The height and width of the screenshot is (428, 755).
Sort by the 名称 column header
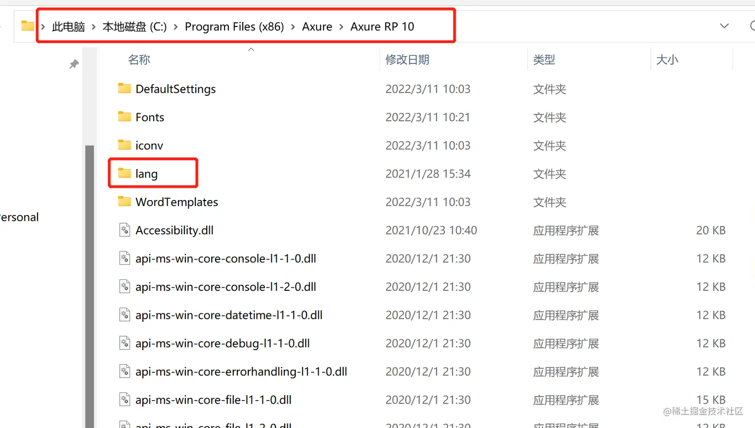tap(139, 60)
